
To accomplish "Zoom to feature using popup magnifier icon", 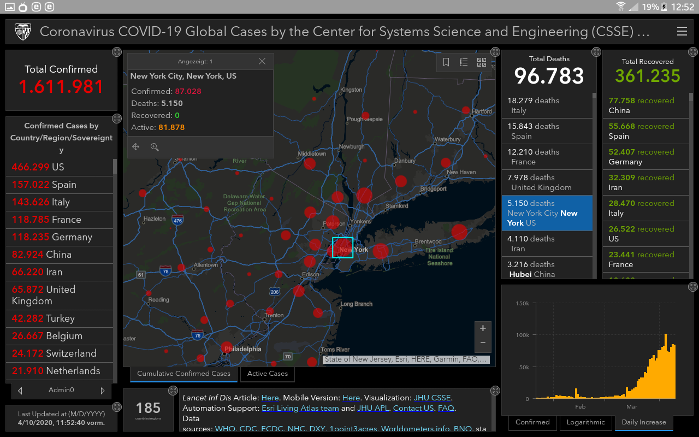I will coord(155,147).
